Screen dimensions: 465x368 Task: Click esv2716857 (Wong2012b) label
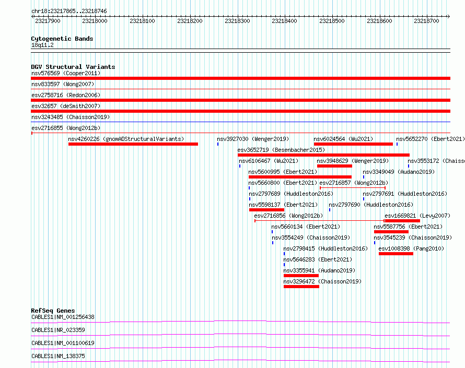pyautogui.click(x=354, y=183)
